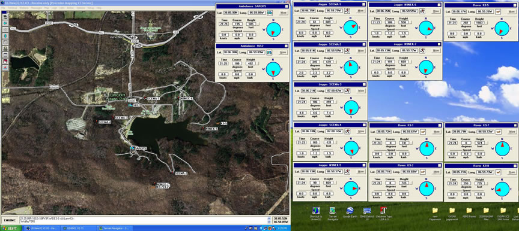Click the More button in Ambulance 1652 panel

[x=284, y=52]
